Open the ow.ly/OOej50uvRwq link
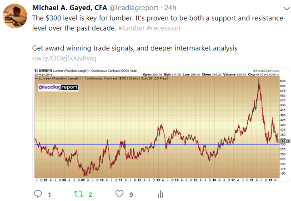The width and height of the screenshot is (291, 201). 64,58
